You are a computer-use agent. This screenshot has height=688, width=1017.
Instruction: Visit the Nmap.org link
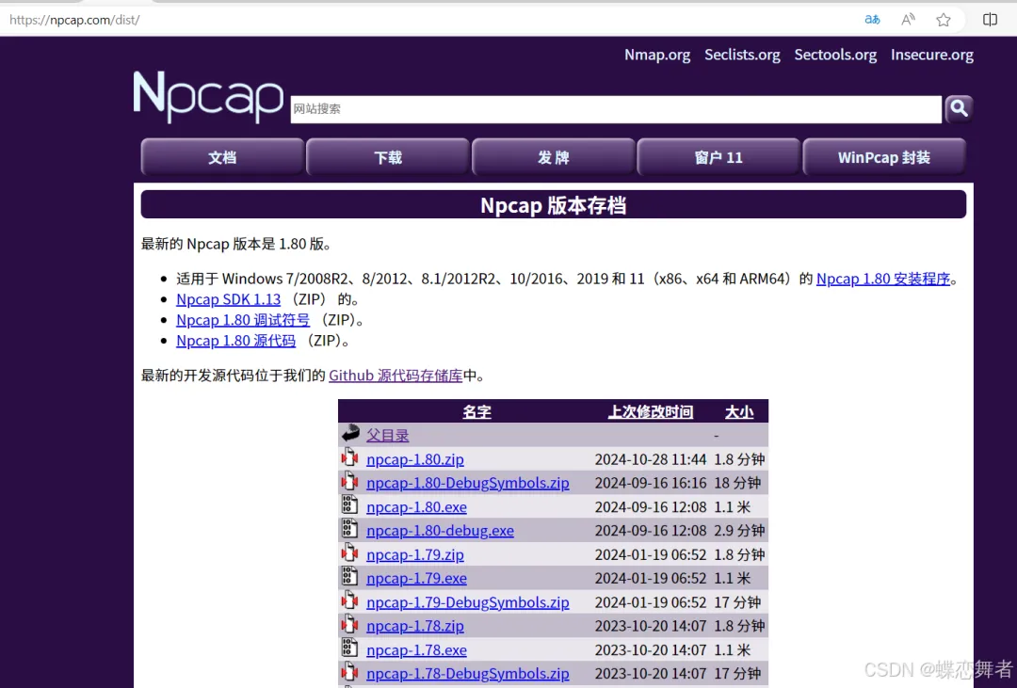[x=657, y=56]
